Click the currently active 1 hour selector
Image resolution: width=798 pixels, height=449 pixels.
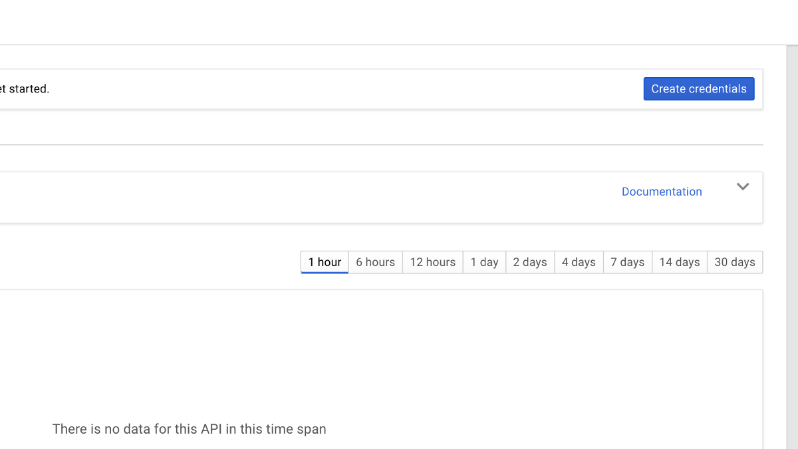click(324, 261)
